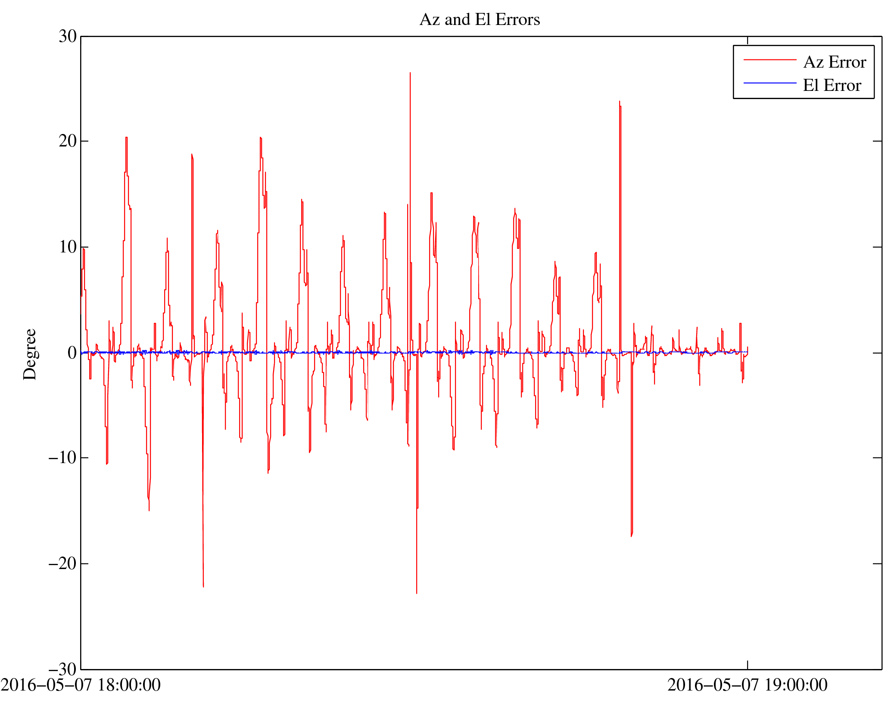Click the deepest red spike bottom near −23

(416, 592)
